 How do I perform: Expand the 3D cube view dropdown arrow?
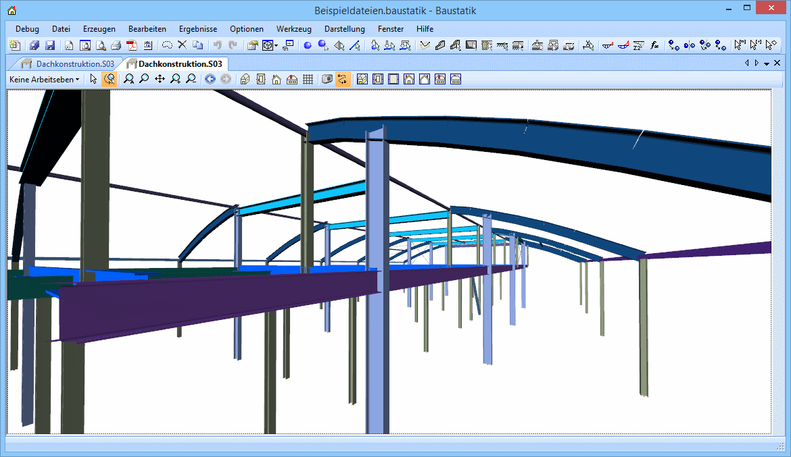(277, 46)
